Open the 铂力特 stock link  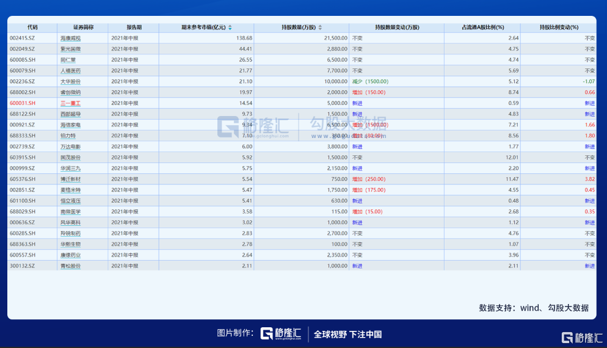coord(68,136)
